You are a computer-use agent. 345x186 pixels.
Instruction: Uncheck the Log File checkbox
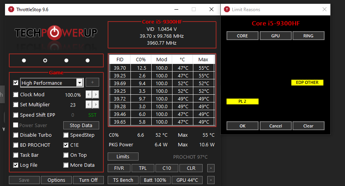tap(15, 165)
